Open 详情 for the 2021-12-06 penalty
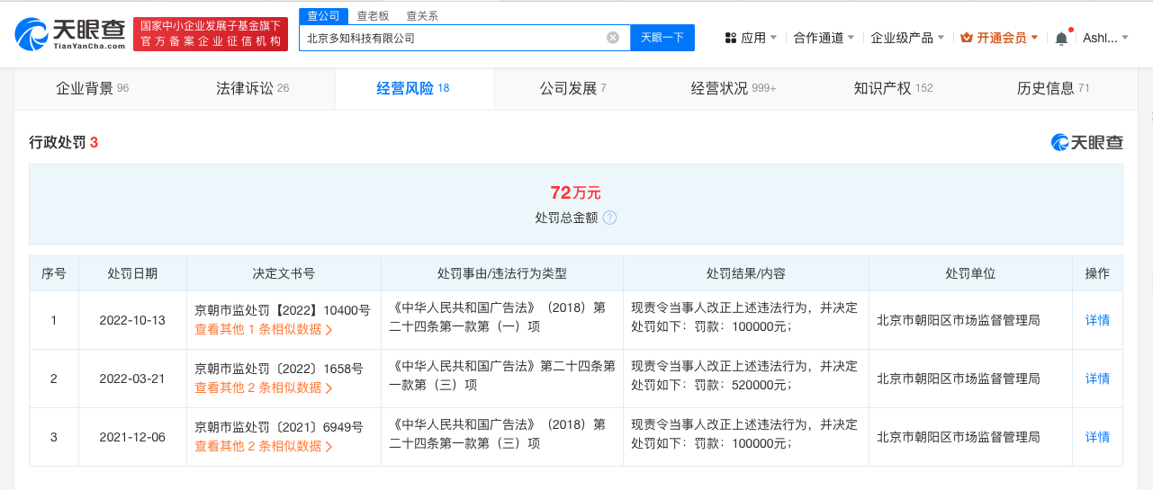 coord(1097,437)
